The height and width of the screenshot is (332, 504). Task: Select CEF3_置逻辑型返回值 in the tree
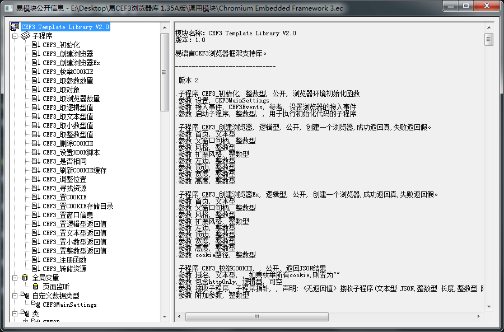click(74, 224)
